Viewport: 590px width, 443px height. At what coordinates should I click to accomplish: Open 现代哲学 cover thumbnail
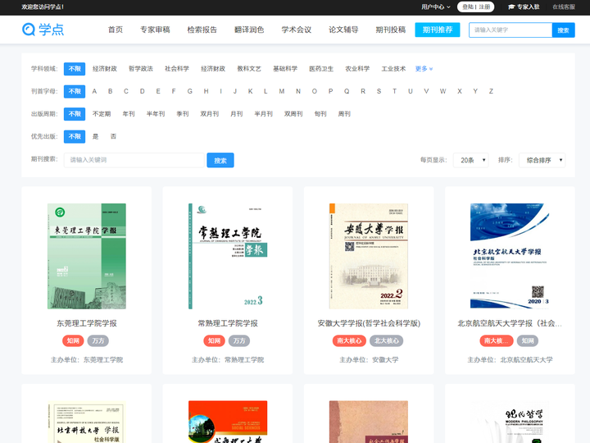point(510,422)
